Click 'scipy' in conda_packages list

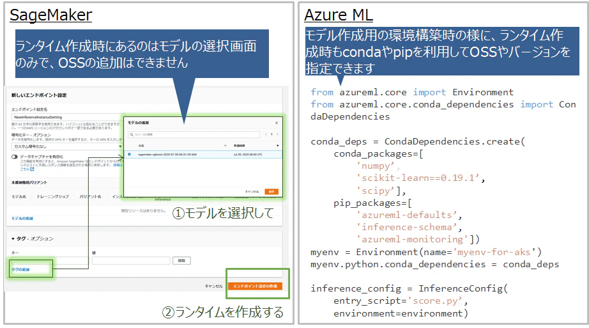[x=376, y=191]
